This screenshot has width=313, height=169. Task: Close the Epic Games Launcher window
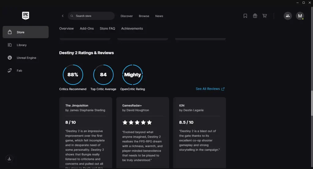pos(310,2)
